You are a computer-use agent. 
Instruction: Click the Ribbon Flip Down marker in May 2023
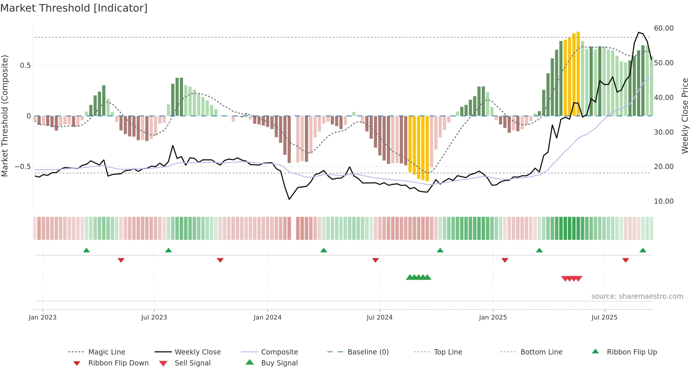[121, 260]
